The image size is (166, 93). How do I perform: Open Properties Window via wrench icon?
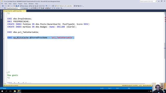tap(77, 6)
